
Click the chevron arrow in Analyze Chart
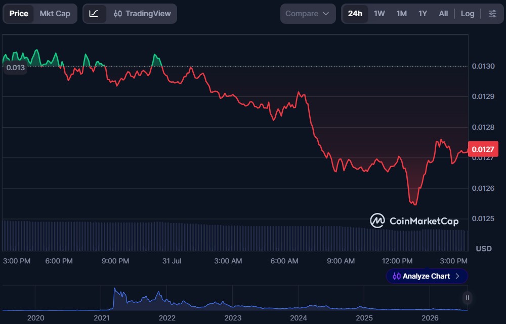(x=457, y=276)
